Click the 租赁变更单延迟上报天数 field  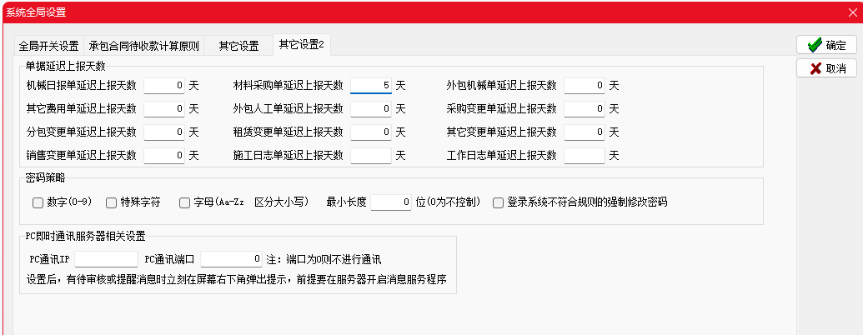[370, 132]
